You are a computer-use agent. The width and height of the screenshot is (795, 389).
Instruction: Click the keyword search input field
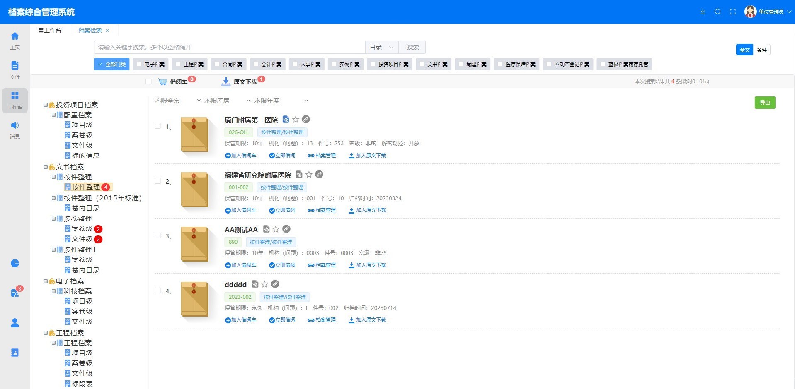point(229,47)
